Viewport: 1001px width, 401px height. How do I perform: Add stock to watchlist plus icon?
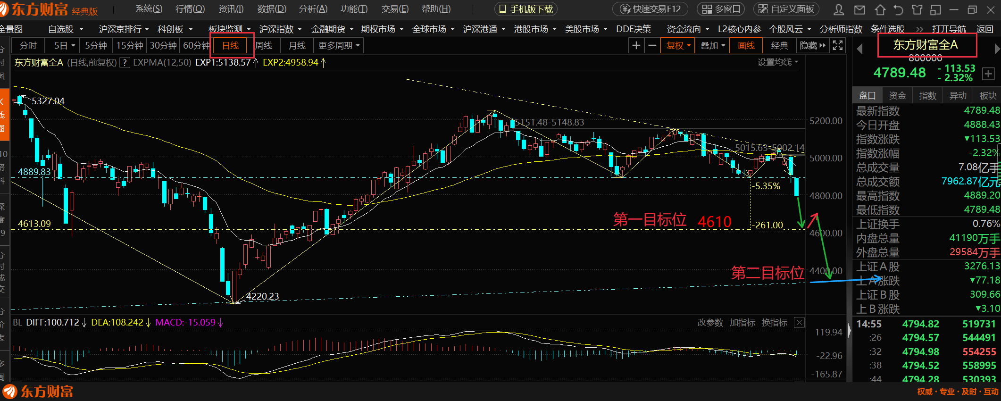988,74
